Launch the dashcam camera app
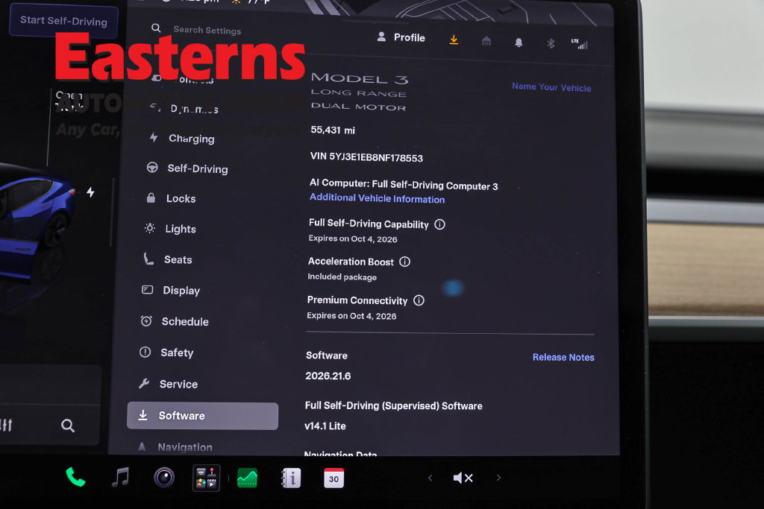764x509 pixels. (164, 478)
